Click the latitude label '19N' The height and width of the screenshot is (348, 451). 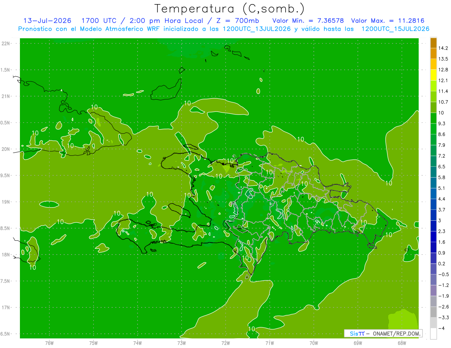6,202
